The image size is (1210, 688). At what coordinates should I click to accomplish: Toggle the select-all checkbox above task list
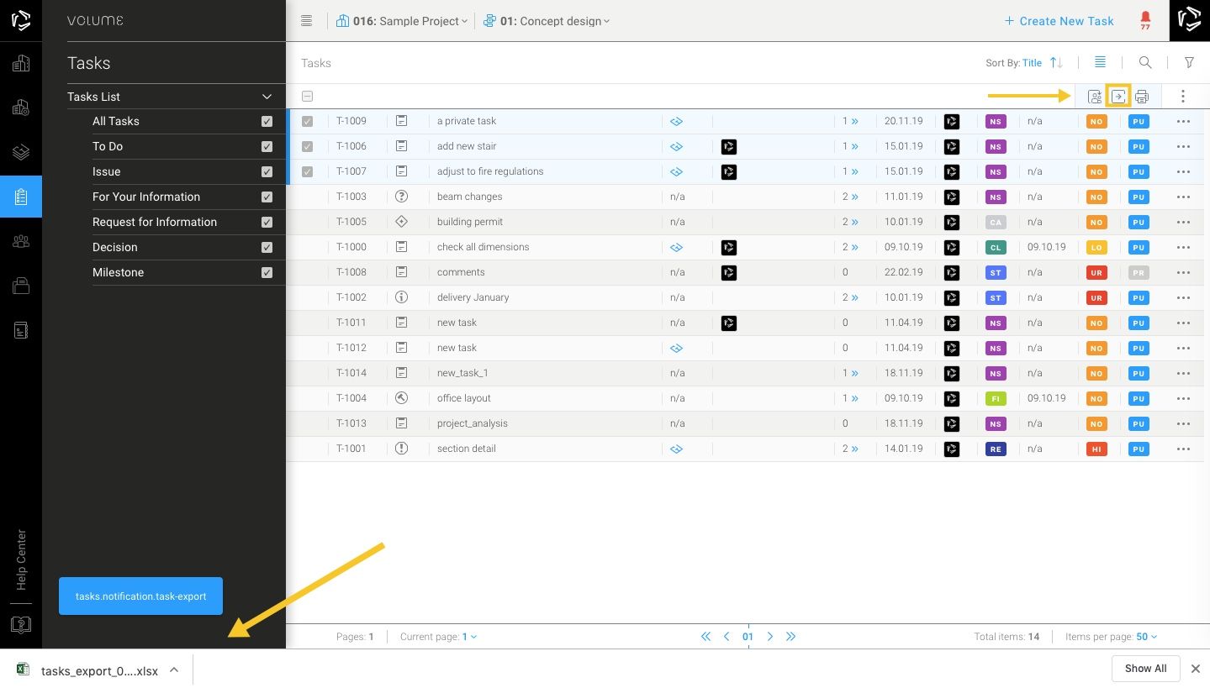click(307, 97)
